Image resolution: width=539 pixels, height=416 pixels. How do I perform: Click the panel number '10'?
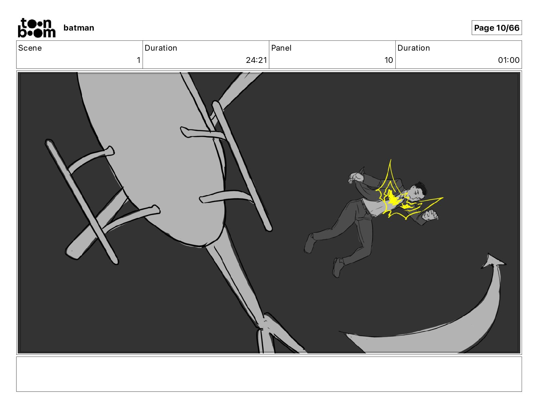point(389,60)
